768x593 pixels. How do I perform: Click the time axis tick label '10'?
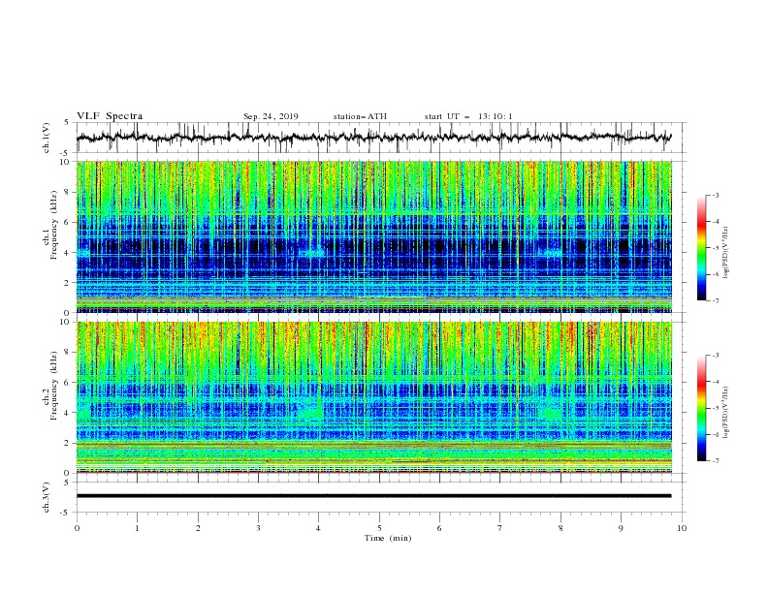coord(682,528)
